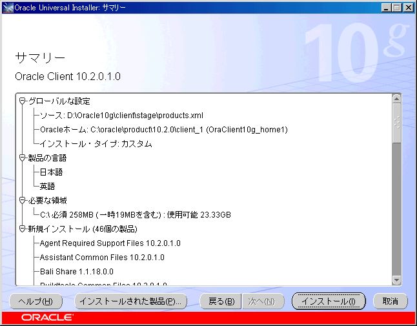
Task: Select the C:\ 必須 258MB space row
Action: click(136, 214)
